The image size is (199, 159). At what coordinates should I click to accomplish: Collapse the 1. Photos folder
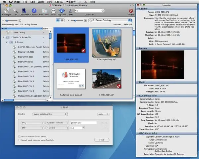click(x=7, y=42)
